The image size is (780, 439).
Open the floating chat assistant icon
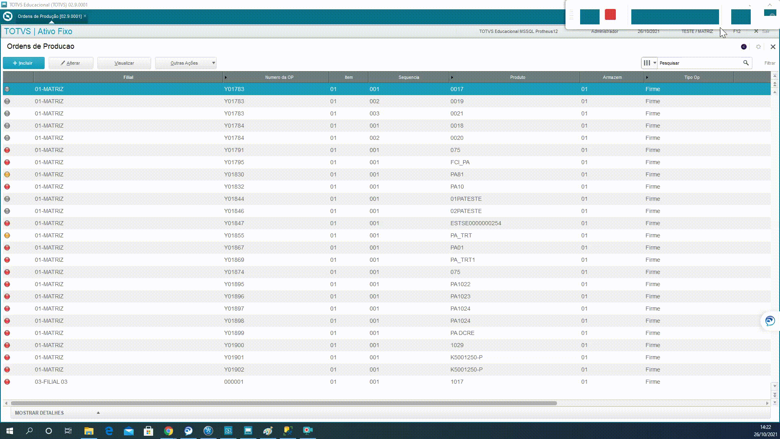coord(770,321)
